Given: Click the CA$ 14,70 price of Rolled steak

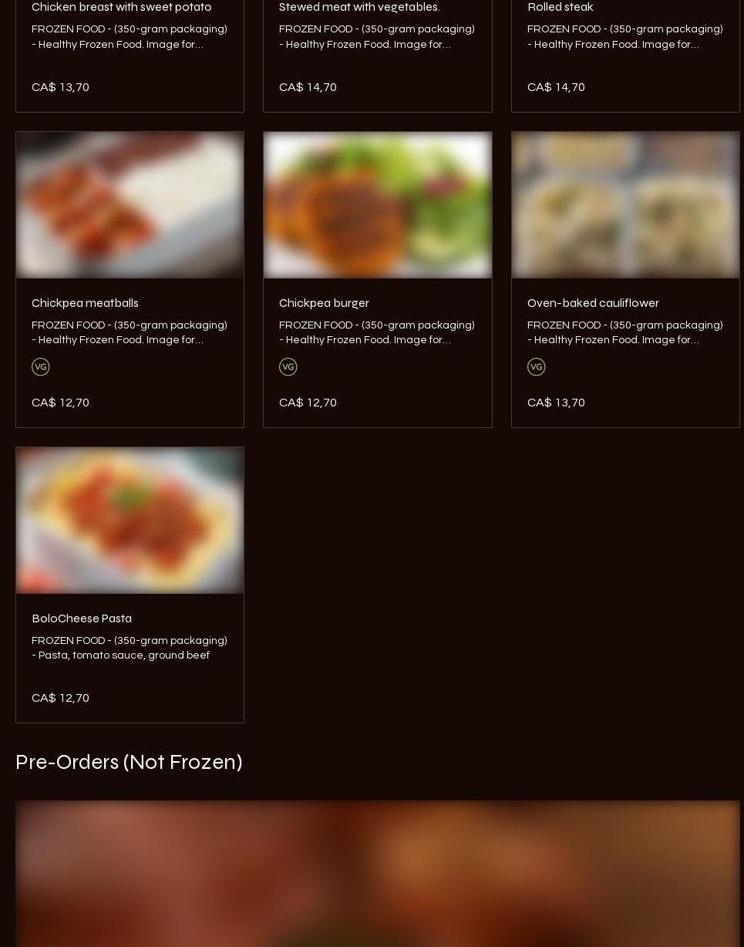Looking at the screenshot, I should (556, 87).
